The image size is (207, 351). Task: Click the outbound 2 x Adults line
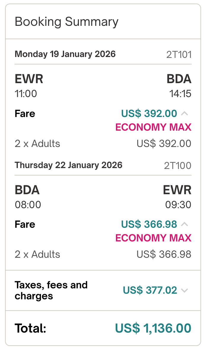37,144
